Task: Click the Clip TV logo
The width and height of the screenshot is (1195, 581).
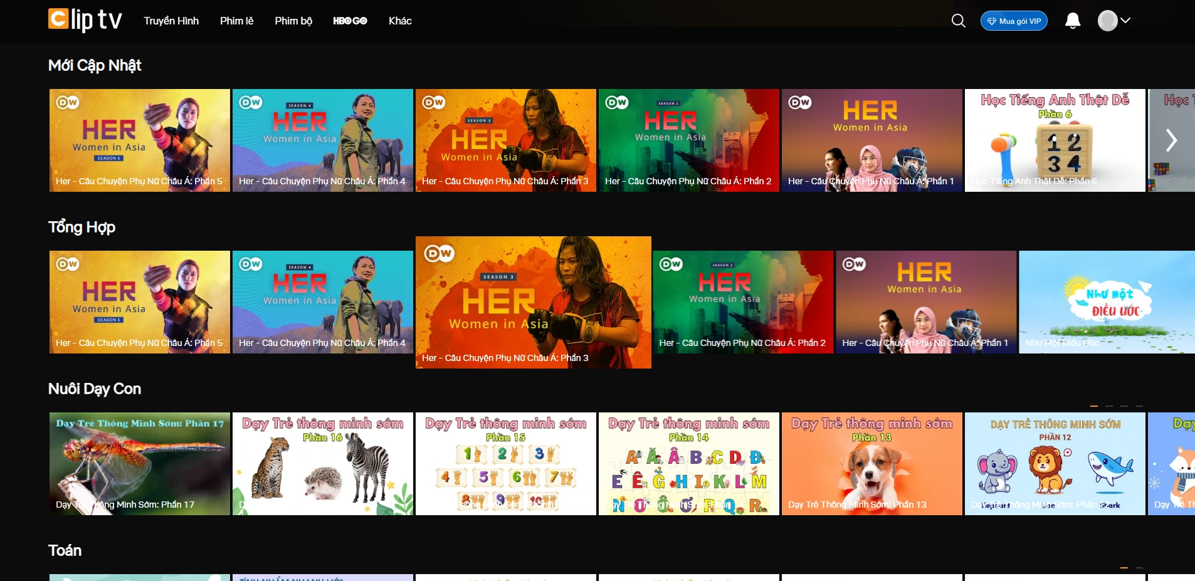Action: click(85, 20)
